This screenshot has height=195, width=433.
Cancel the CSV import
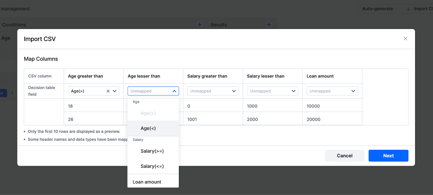[345, 156]
